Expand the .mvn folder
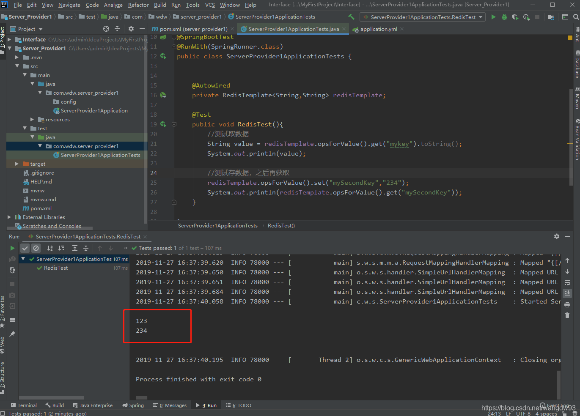The image size is (580, 416). coord(17,57)
